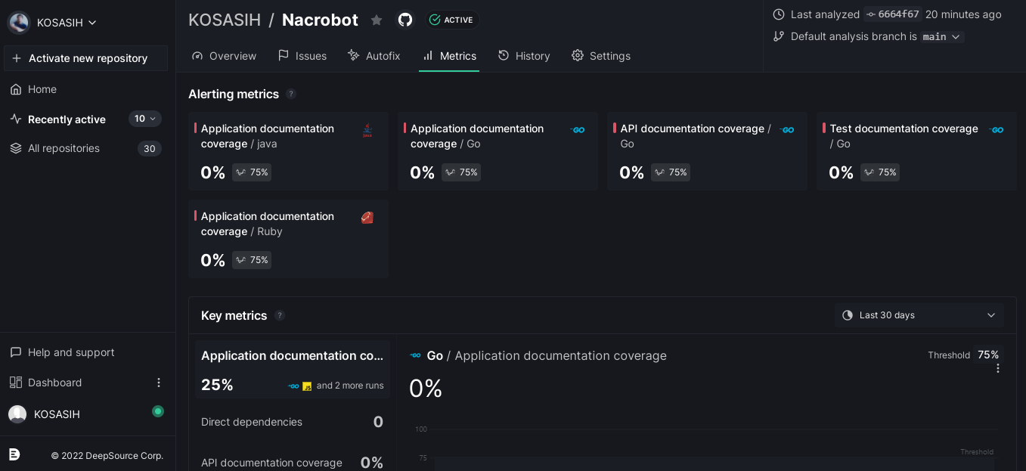The image size is (1026, 471).
Task: Open the Go chart three-dot menu
Action: pos(997,368)
